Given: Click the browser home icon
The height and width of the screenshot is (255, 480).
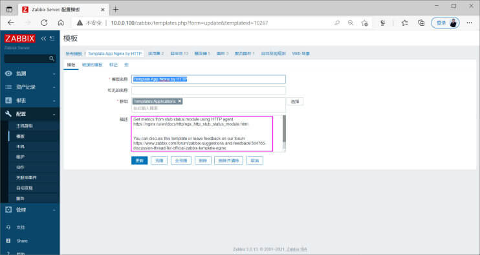Looking at the screenshot, I should tap(61, 23).
